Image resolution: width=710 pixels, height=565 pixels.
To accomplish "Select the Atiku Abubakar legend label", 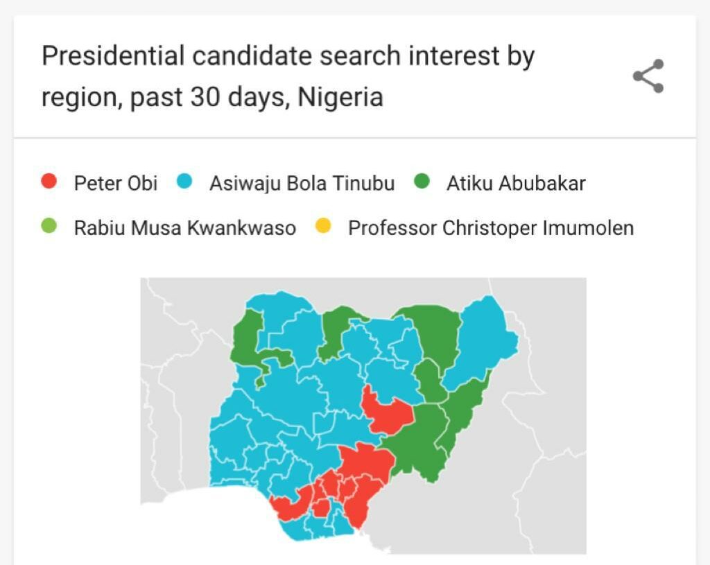I will click(516, 183).
